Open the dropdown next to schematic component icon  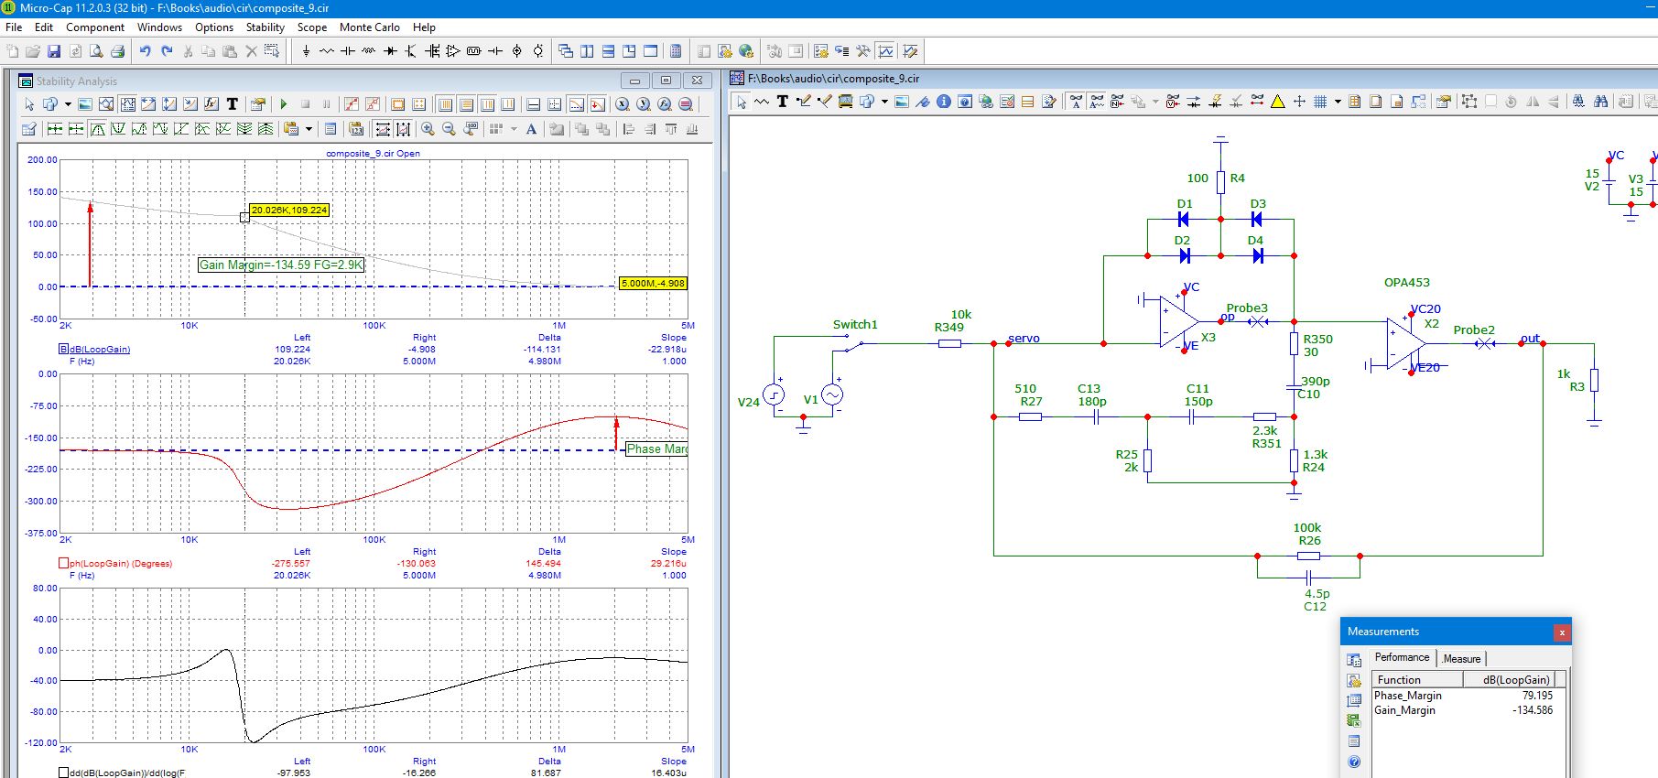pos(884,102)
